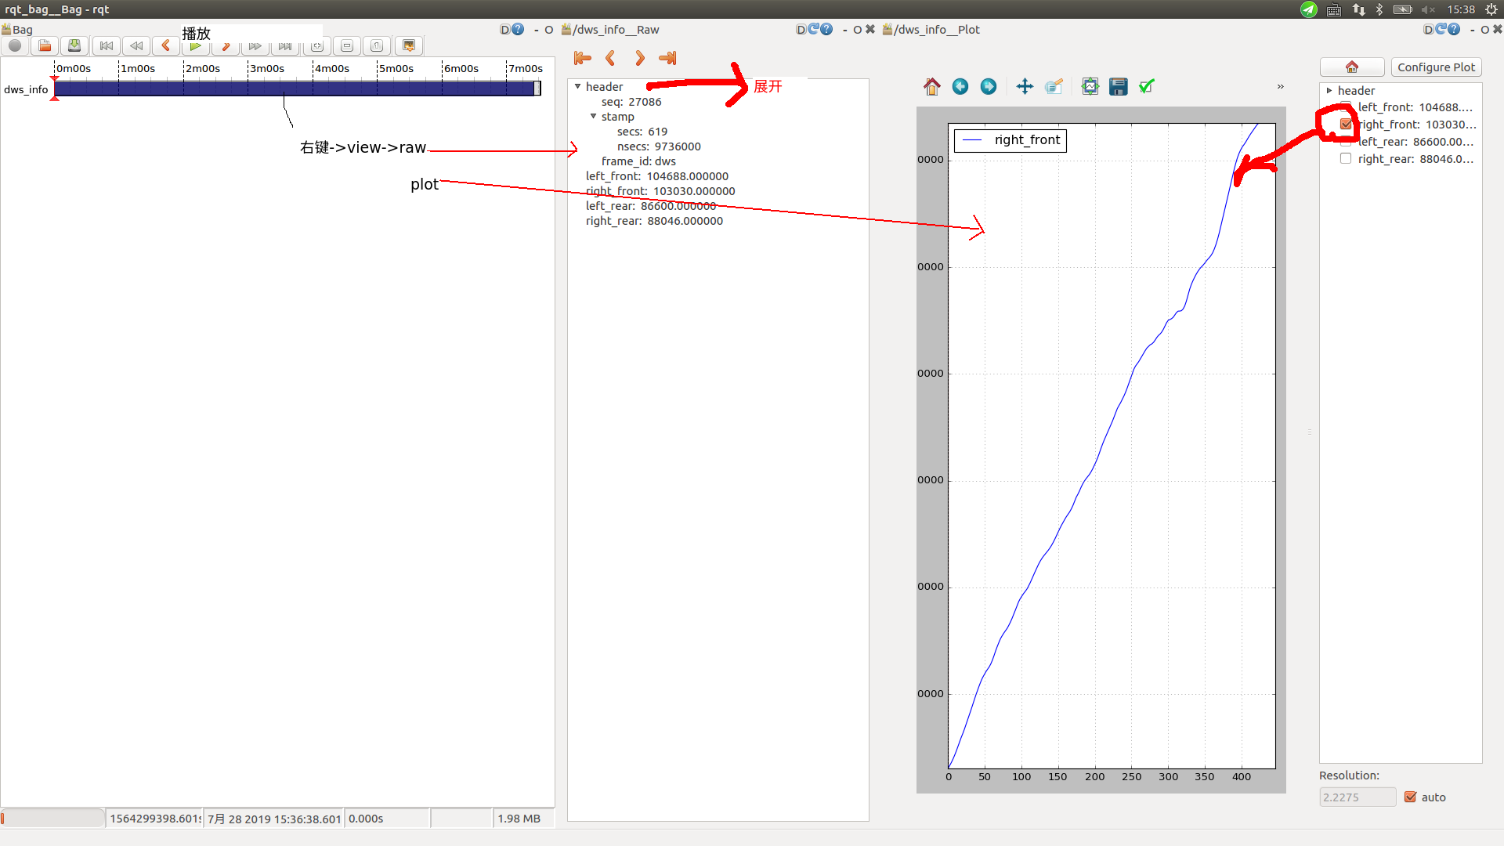
Task: Click the pan/move icon in plot toolbar
Action: coord(1024,87)
